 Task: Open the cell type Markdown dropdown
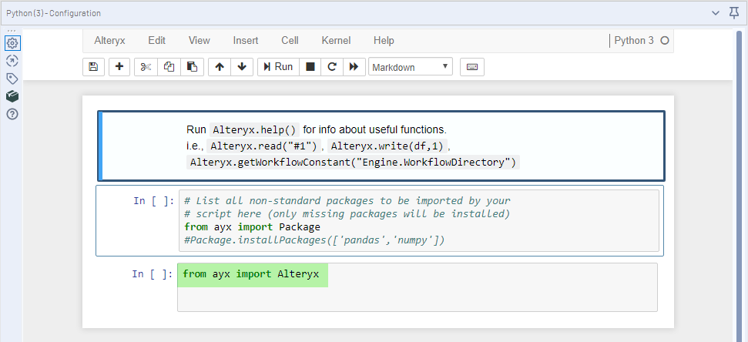tap(411, 67)
